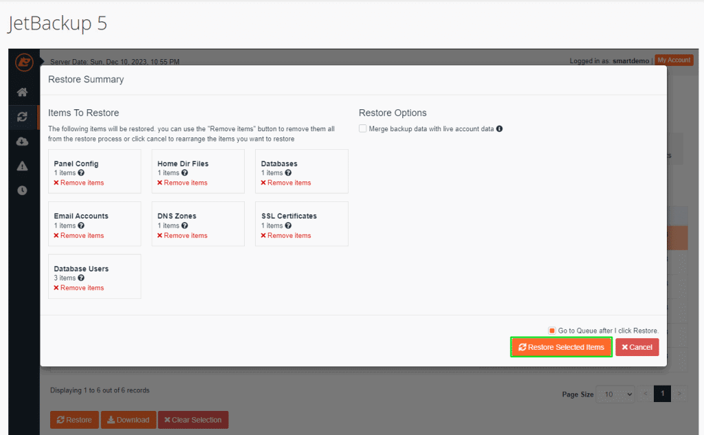Open the alerts warning triangle icon

[22, 166]
